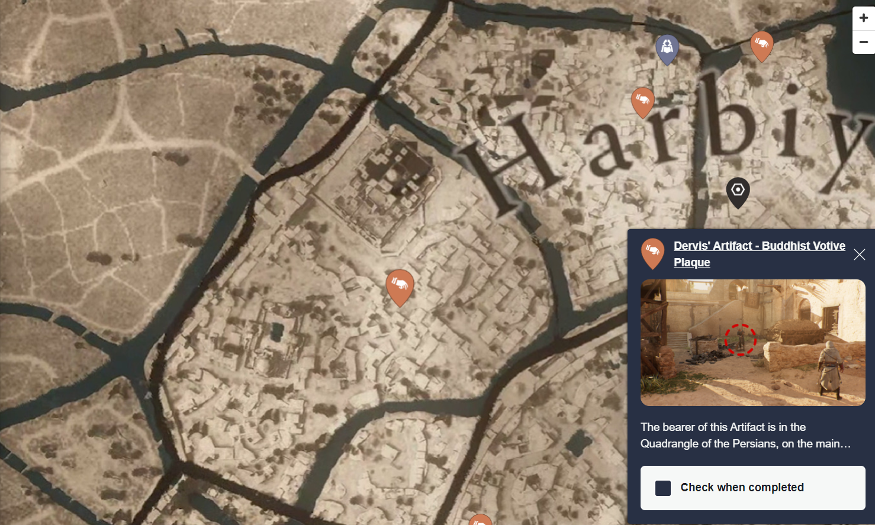Viewport: 875px width, 525px height.
Task: Click the text "The bearer of this Artifact is in the"
Action: 723,427
